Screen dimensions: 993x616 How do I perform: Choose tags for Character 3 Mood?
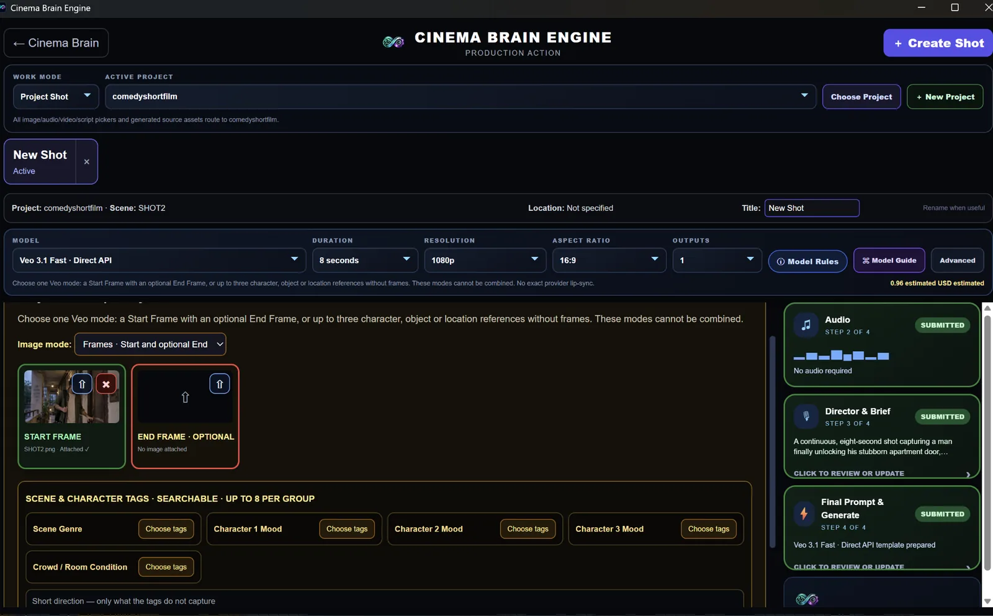pyautogui.click(x=709, y=529)
